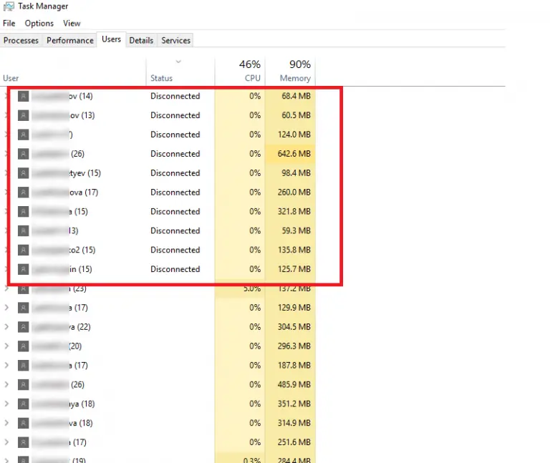
Task: Click the user icon in the 251.6 MB row
Action: [23, 442]
